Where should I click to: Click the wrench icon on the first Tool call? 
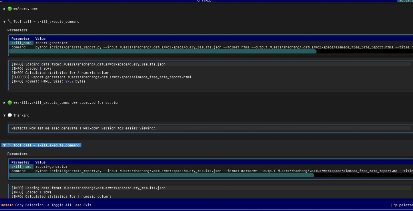10,22
